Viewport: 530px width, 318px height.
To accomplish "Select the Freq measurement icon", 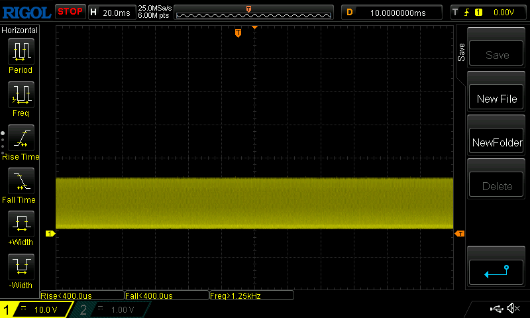I will pos(20,95).
